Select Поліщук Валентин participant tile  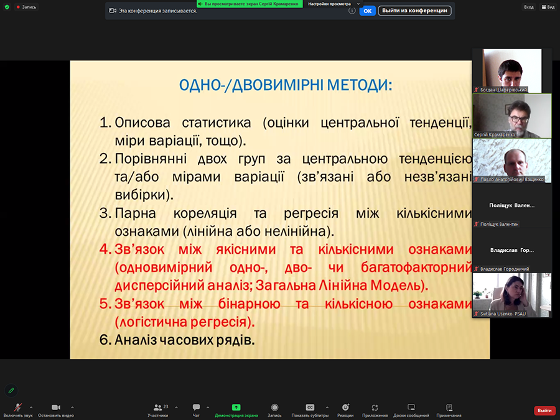(x=512, y=205)
